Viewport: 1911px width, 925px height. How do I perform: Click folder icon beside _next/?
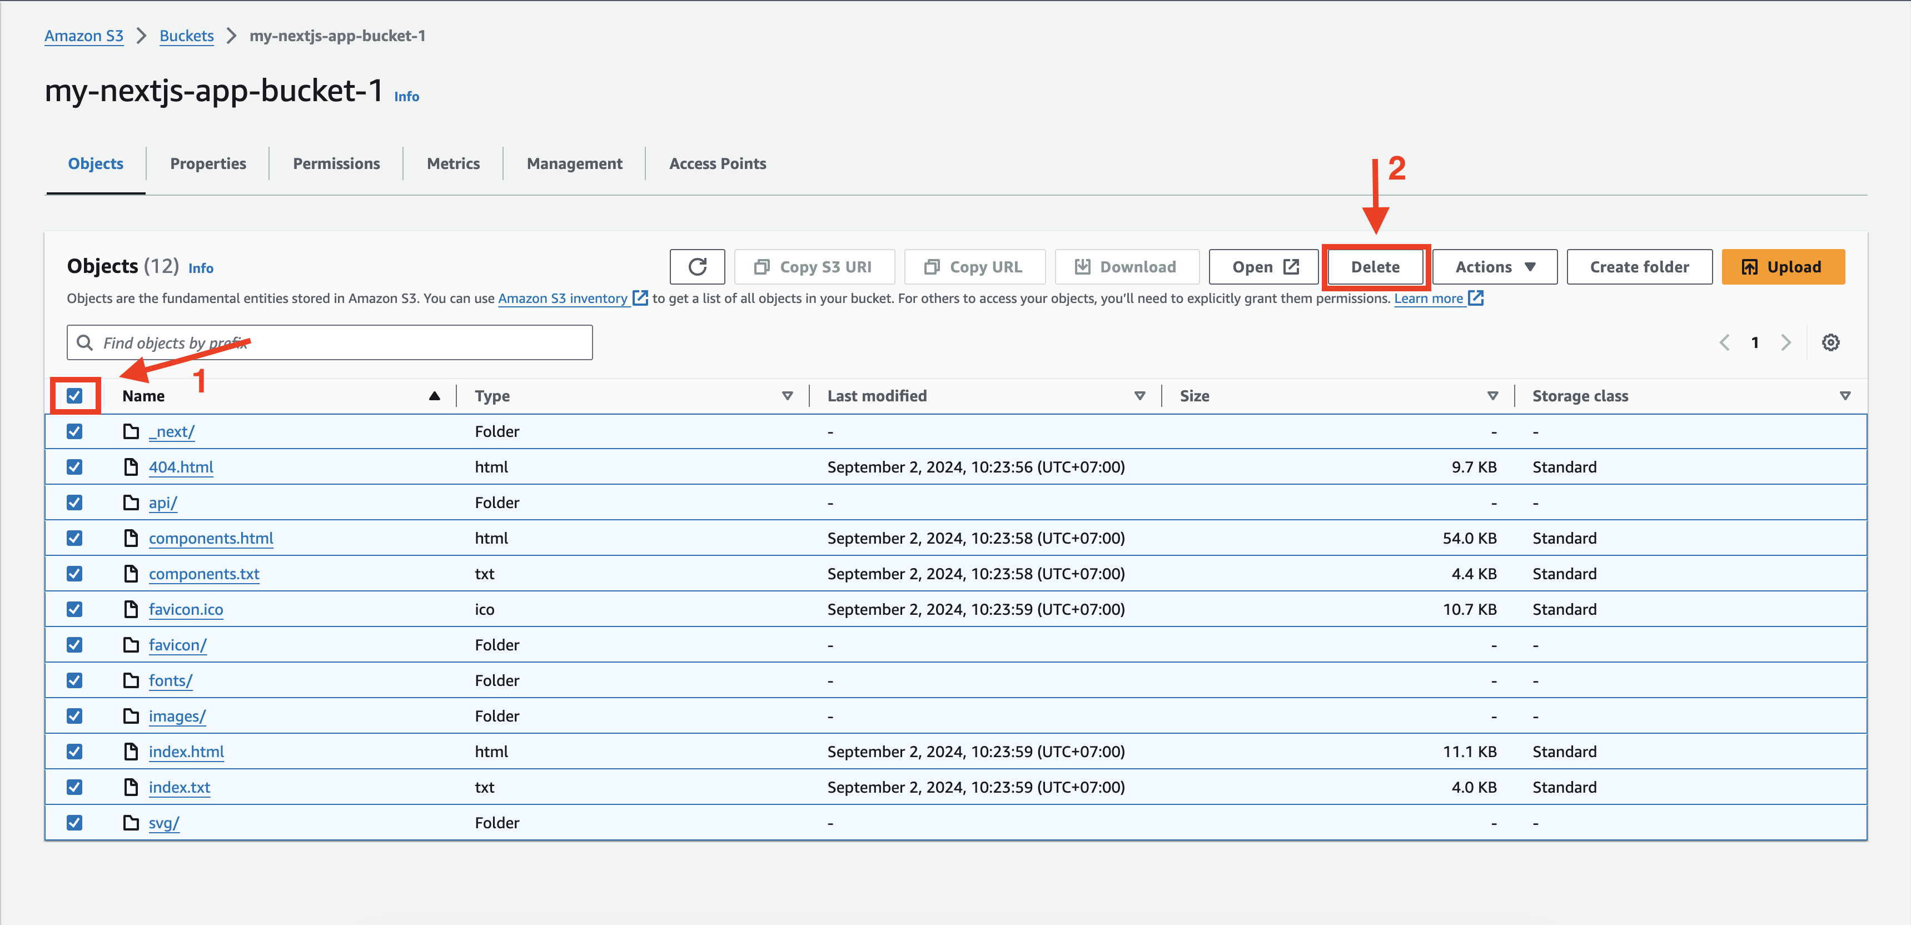click(x=131, y=432)
